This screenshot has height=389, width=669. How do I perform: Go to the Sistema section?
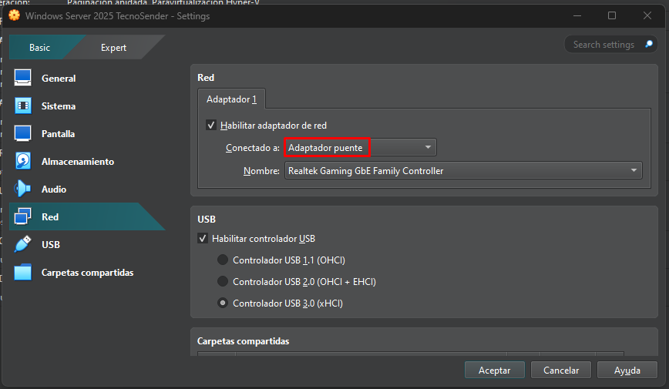[x=59, y=106]
